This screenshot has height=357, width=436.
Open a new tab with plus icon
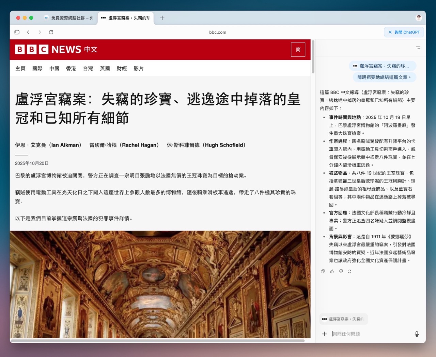coord(162,18)
